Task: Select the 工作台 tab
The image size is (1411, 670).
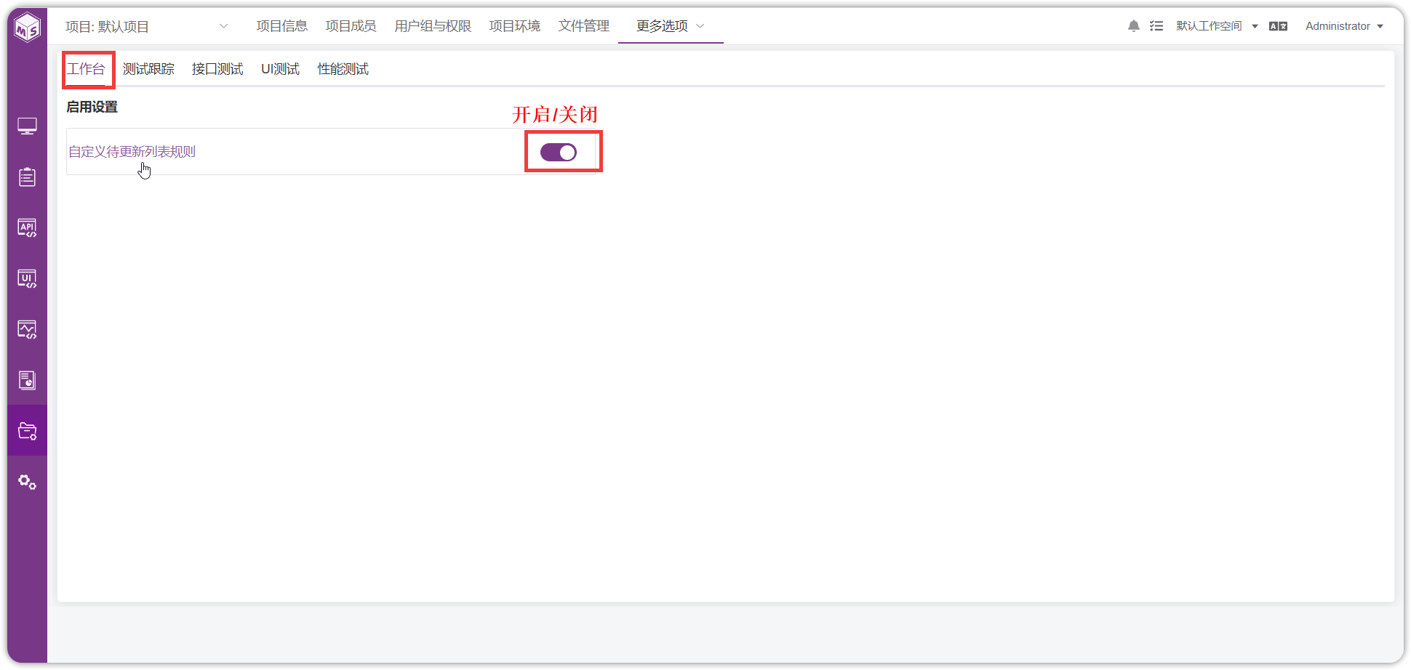Action: click(x=87, y=69)
